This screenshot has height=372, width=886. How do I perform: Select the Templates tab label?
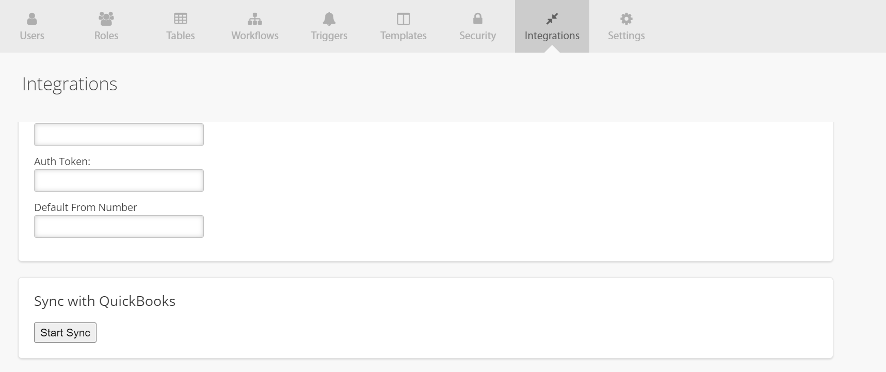[x=404, y=36]
